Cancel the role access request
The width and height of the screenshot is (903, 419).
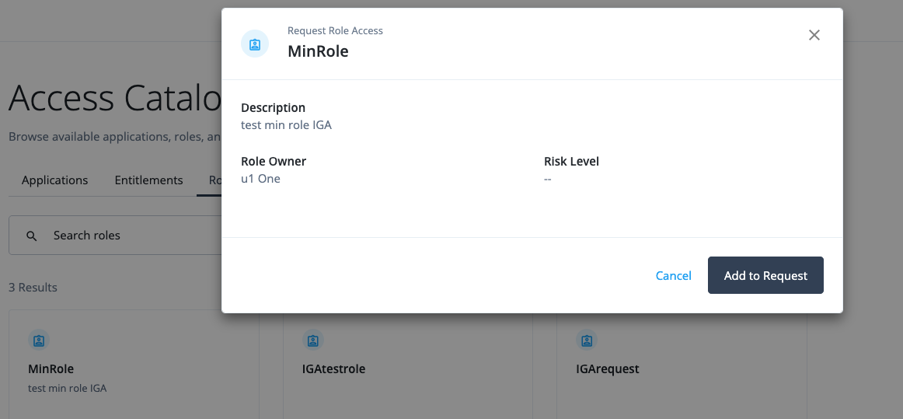(673, 275)
